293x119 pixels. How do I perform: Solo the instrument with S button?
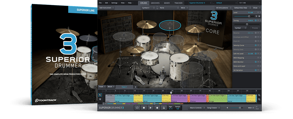tap(256, 16)
